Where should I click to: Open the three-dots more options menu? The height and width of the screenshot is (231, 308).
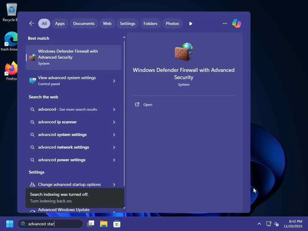(x=225, y=23)
